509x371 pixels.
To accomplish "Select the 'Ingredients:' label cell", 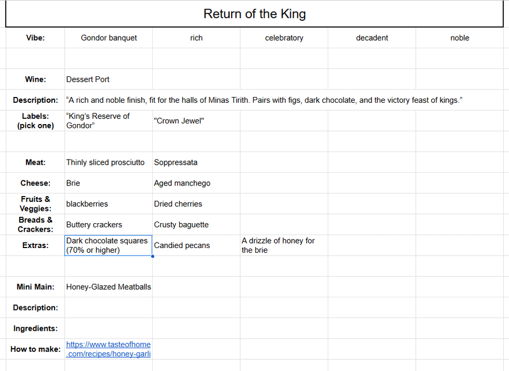I will tap(36, 329).
